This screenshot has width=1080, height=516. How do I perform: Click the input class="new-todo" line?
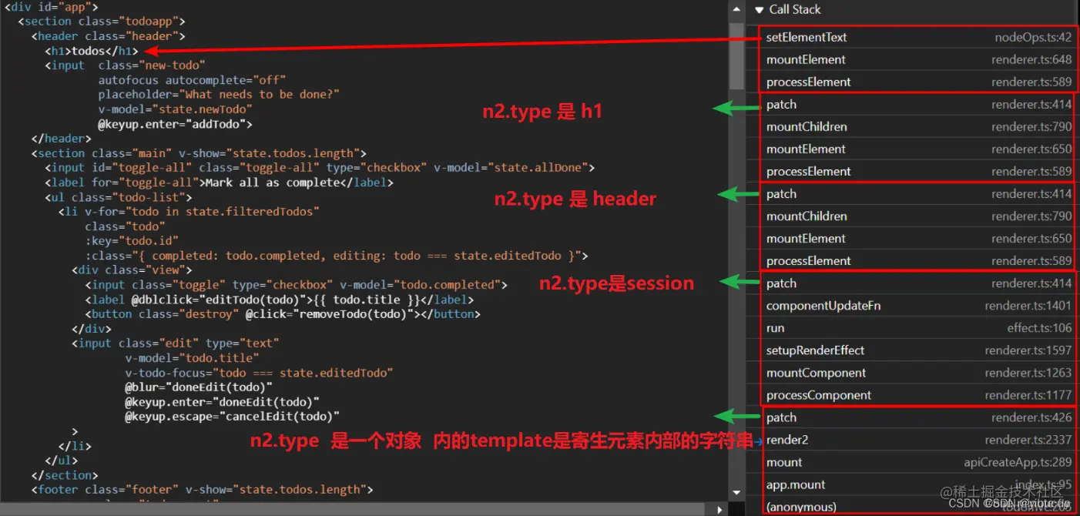[x=126, y=65]
